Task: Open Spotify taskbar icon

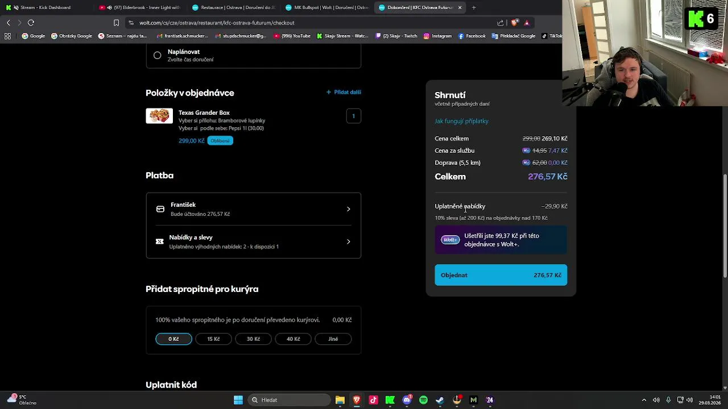Action: 423,400
